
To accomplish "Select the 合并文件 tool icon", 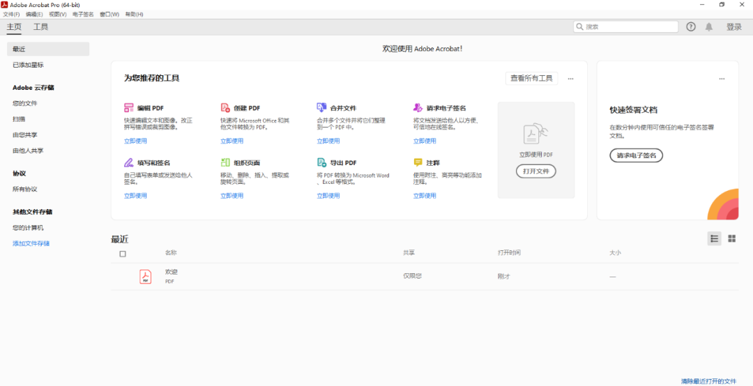I will coord(321,107).
